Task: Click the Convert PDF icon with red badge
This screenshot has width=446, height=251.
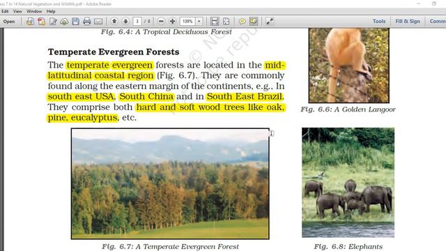Action: [41, 22]
